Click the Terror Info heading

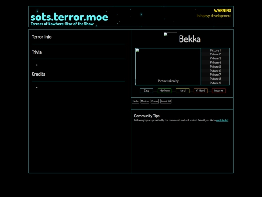42,37
